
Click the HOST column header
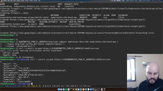pos(16,4)
